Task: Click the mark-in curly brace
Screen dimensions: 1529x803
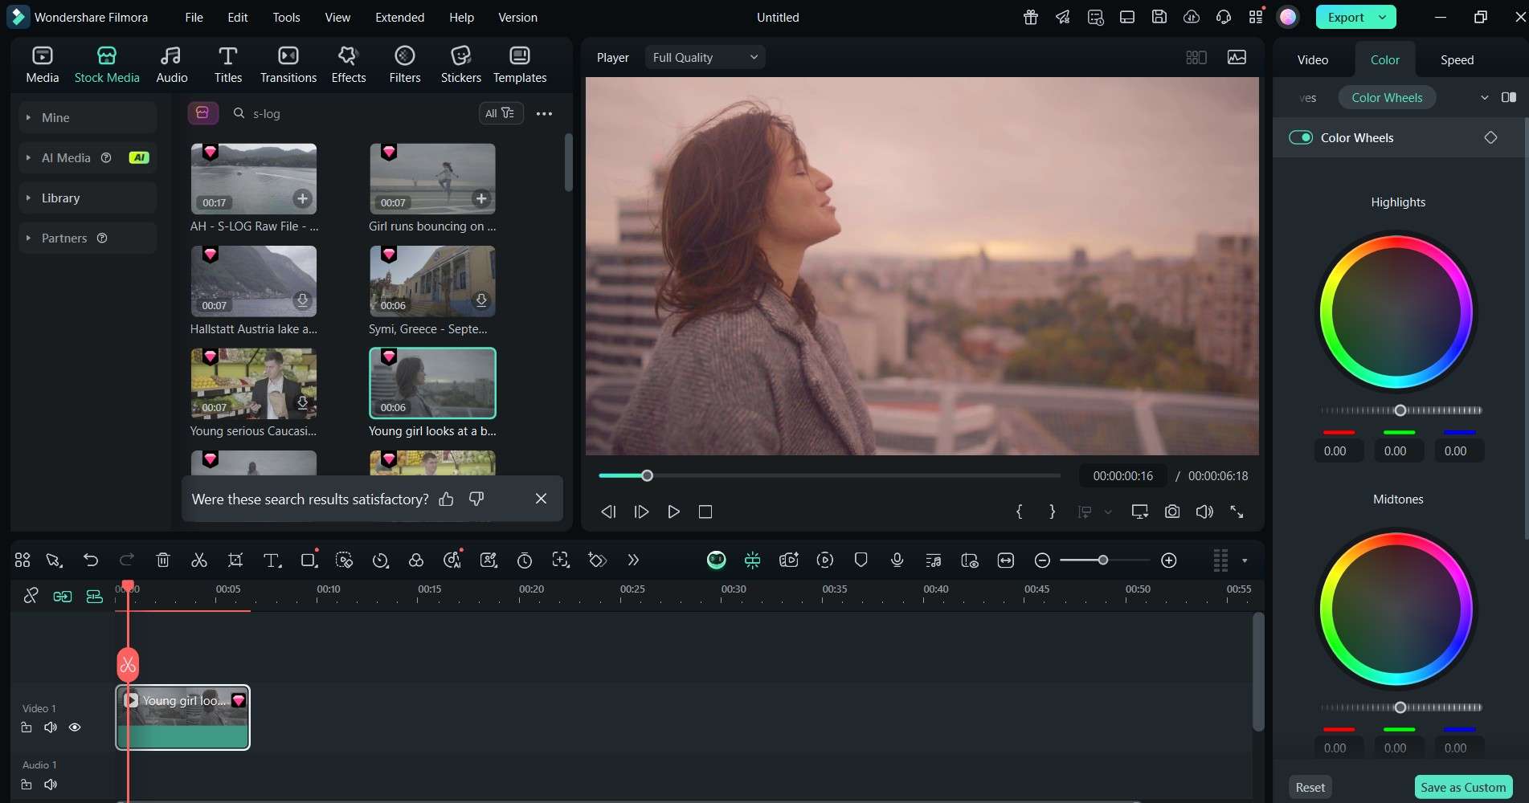Action: pyautogui.click(x=1019, y=512)
